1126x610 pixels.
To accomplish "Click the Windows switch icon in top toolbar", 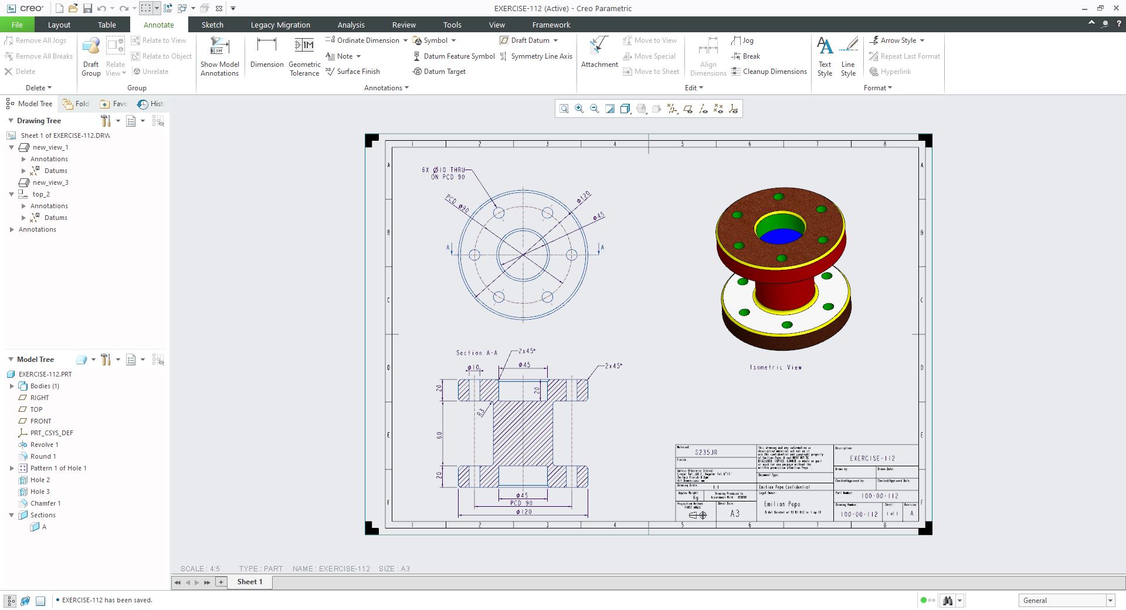I will click(x=182, y=8).
